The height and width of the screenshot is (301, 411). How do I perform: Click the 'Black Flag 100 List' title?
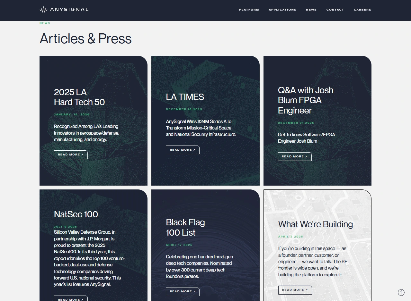[x=185, y=227]
